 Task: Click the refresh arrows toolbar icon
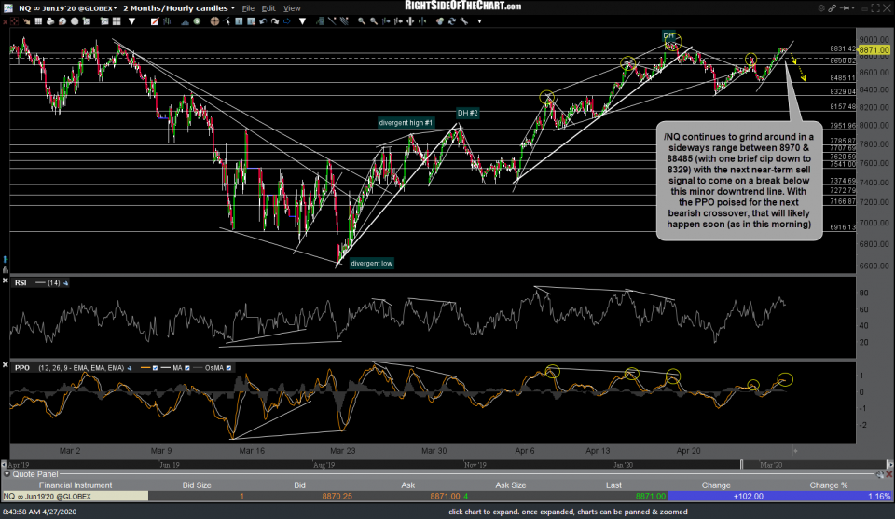(452, 21)
